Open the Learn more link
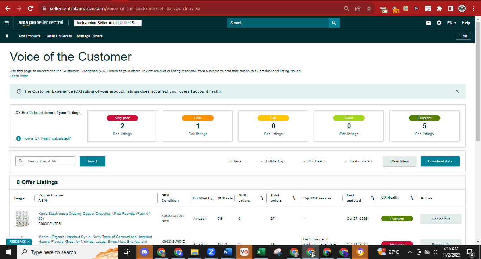This screenshot has width=481, height=259. (x=19, y=76)
